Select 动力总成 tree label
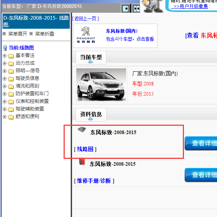Image resolution: width=217 pixels, height=217 pixels. [x=25, y=63]
